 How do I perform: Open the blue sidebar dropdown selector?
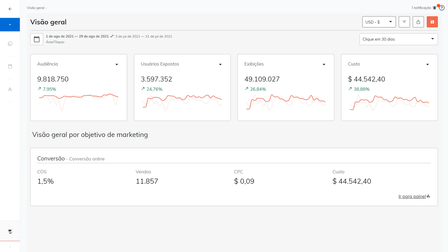[x=10, y=25]
